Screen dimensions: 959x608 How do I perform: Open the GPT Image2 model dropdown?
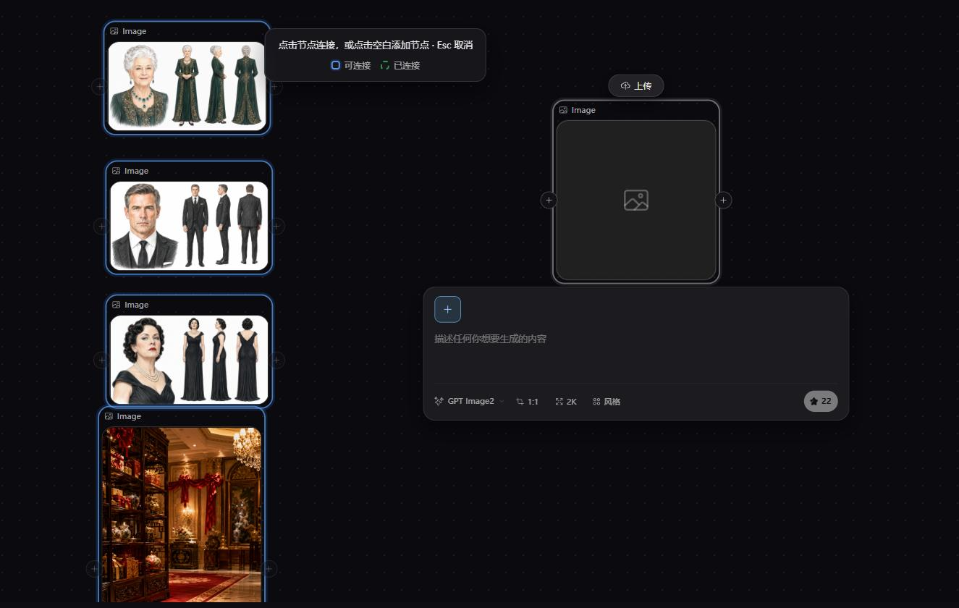[x=469, y=401]
